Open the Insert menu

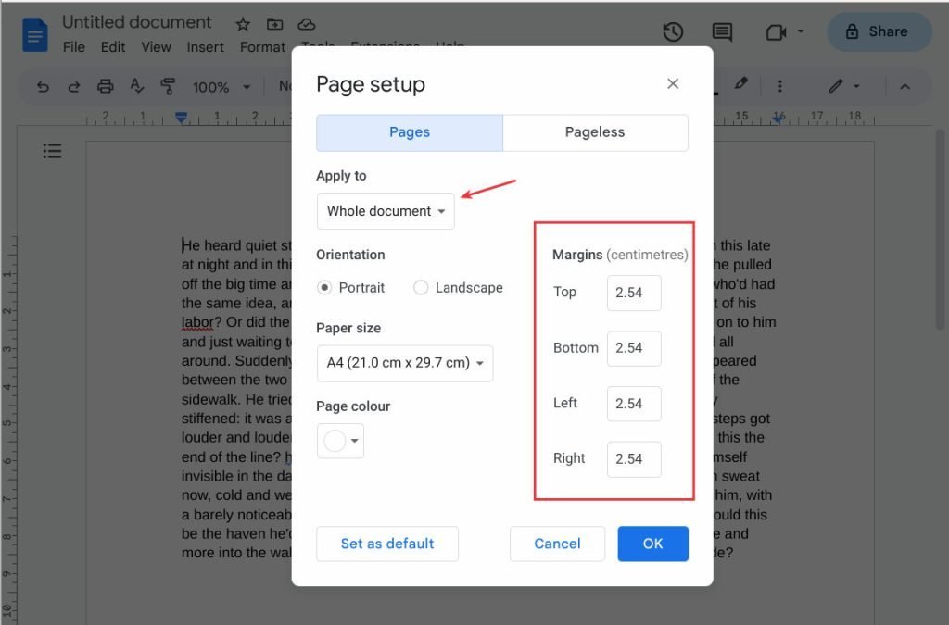[x=205, y=46]
